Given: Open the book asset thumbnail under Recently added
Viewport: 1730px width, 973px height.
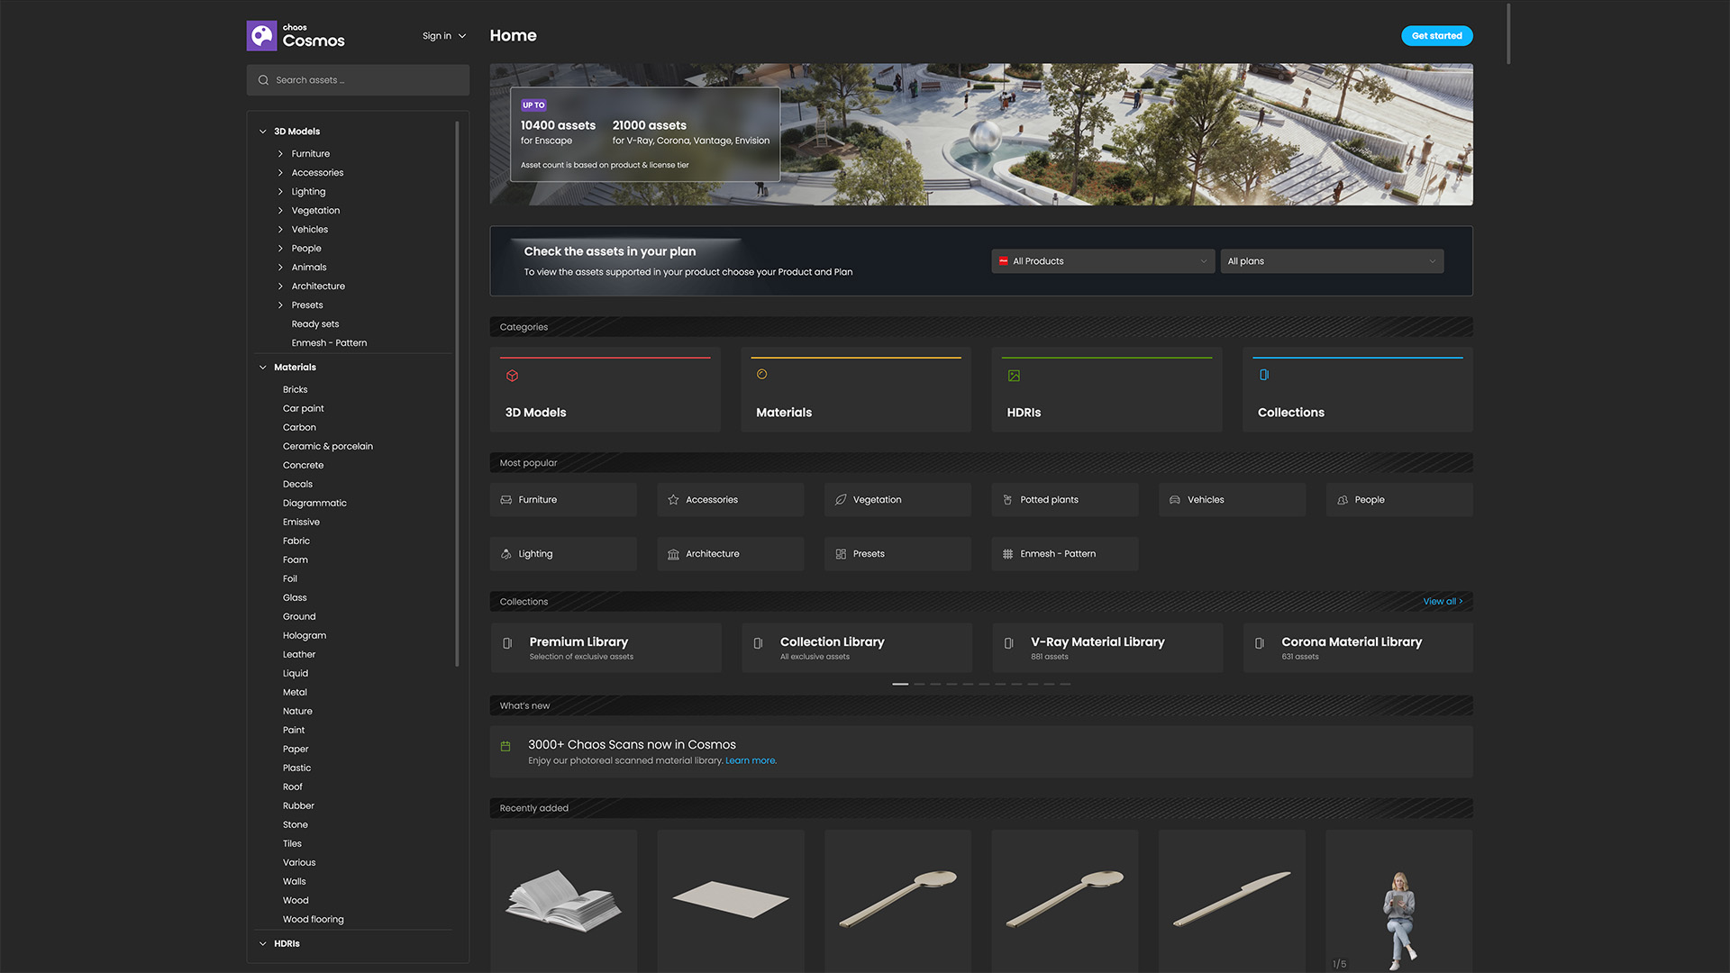Looking at the screenshot, I should pos(563,901).
